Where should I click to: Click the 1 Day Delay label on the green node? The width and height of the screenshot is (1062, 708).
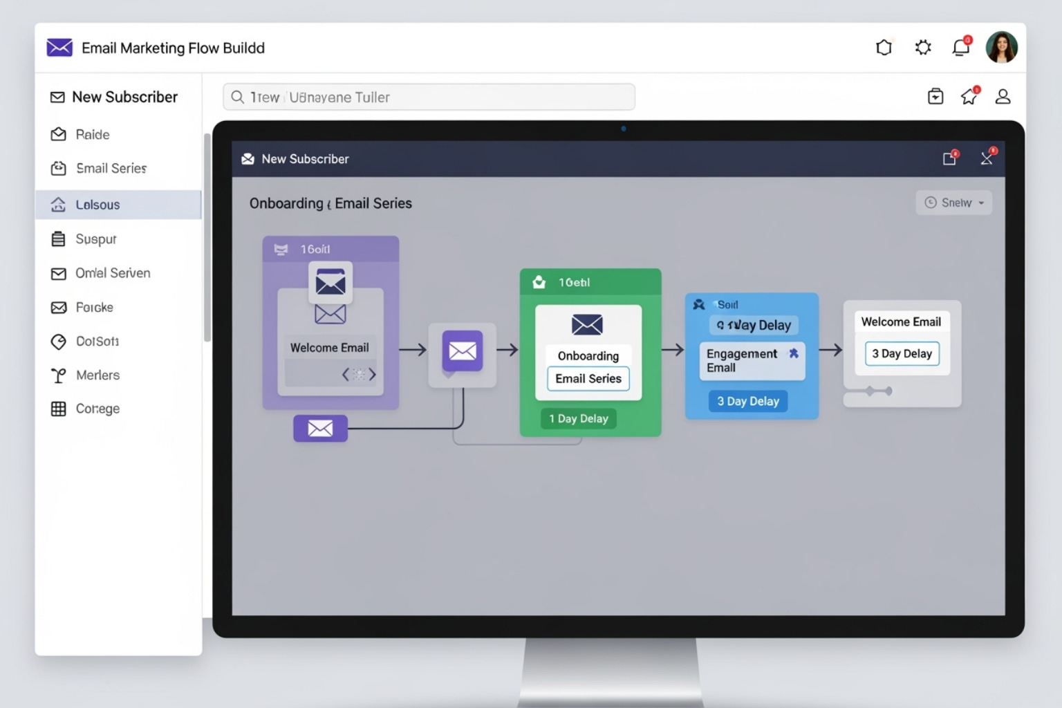(x=579, y=418)
